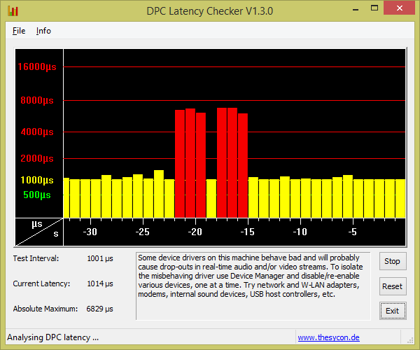
Task: Click the DPC Latency Checker app icon
Action: (x=13, y=11)
